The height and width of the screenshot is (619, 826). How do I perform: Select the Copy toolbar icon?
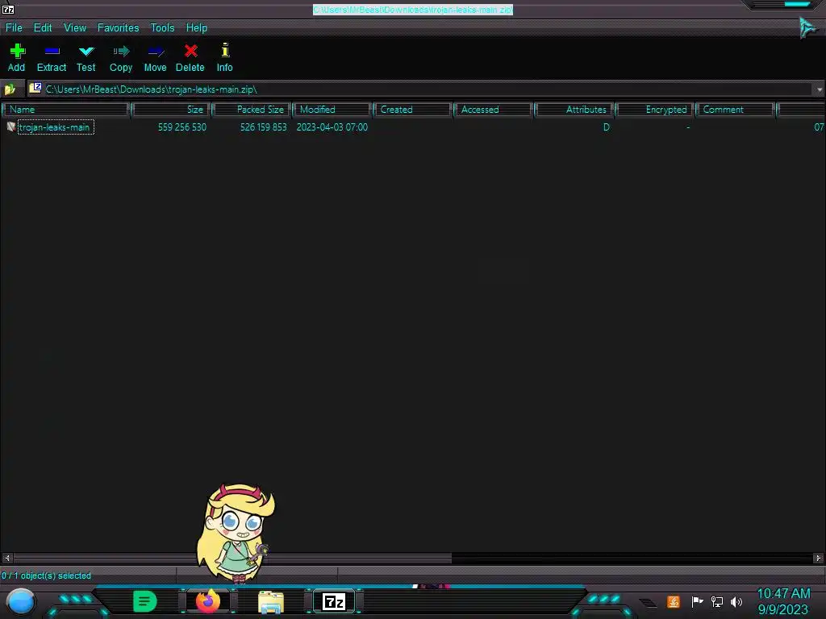click(x=121, y=51)
